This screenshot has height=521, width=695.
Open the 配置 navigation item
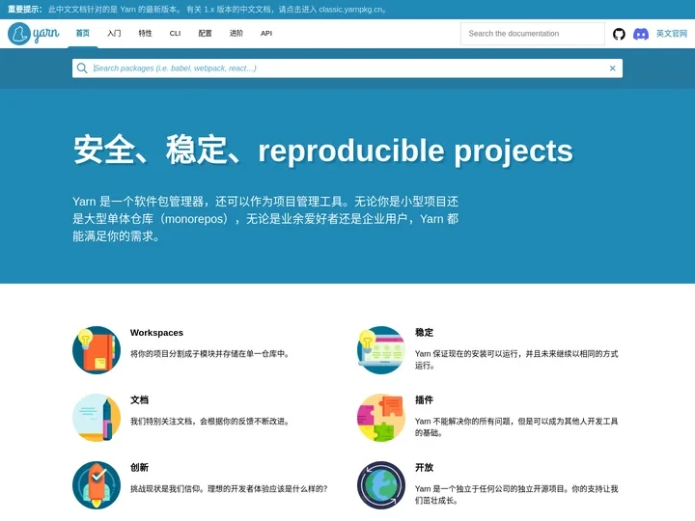click(205, 33)
